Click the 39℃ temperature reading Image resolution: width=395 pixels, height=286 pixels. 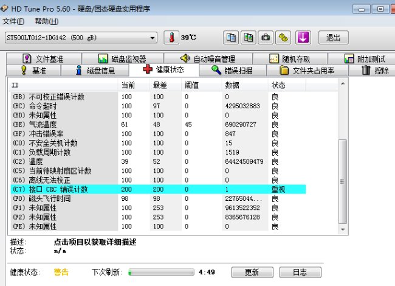tap(188, 38)
